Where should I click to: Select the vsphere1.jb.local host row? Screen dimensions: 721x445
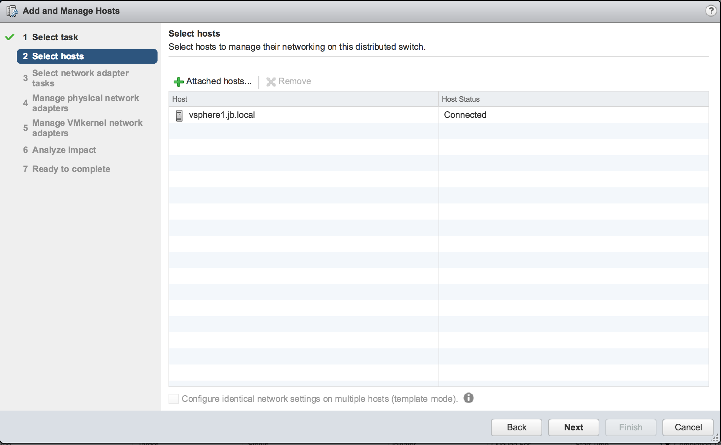click(222, 115)
